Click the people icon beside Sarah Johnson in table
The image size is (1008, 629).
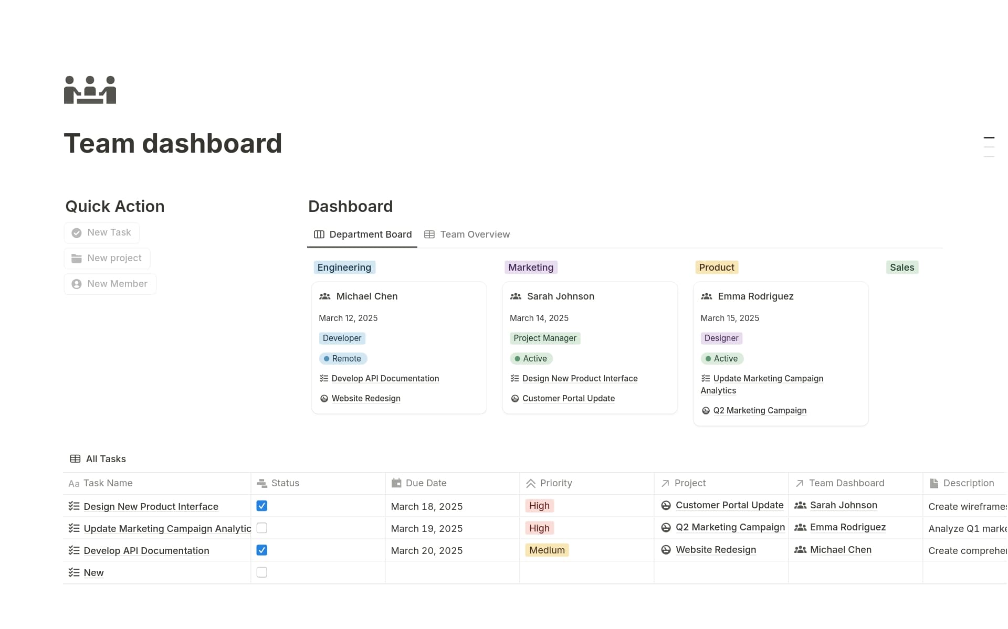[x=800, y=505]
